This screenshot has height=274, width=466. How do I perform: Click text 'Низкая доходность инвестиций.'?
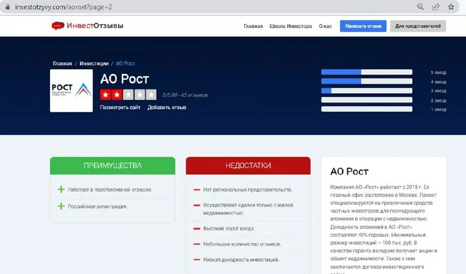(241, 259)
